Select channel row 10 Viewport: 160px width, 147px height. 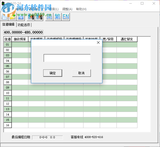[7, 93]
